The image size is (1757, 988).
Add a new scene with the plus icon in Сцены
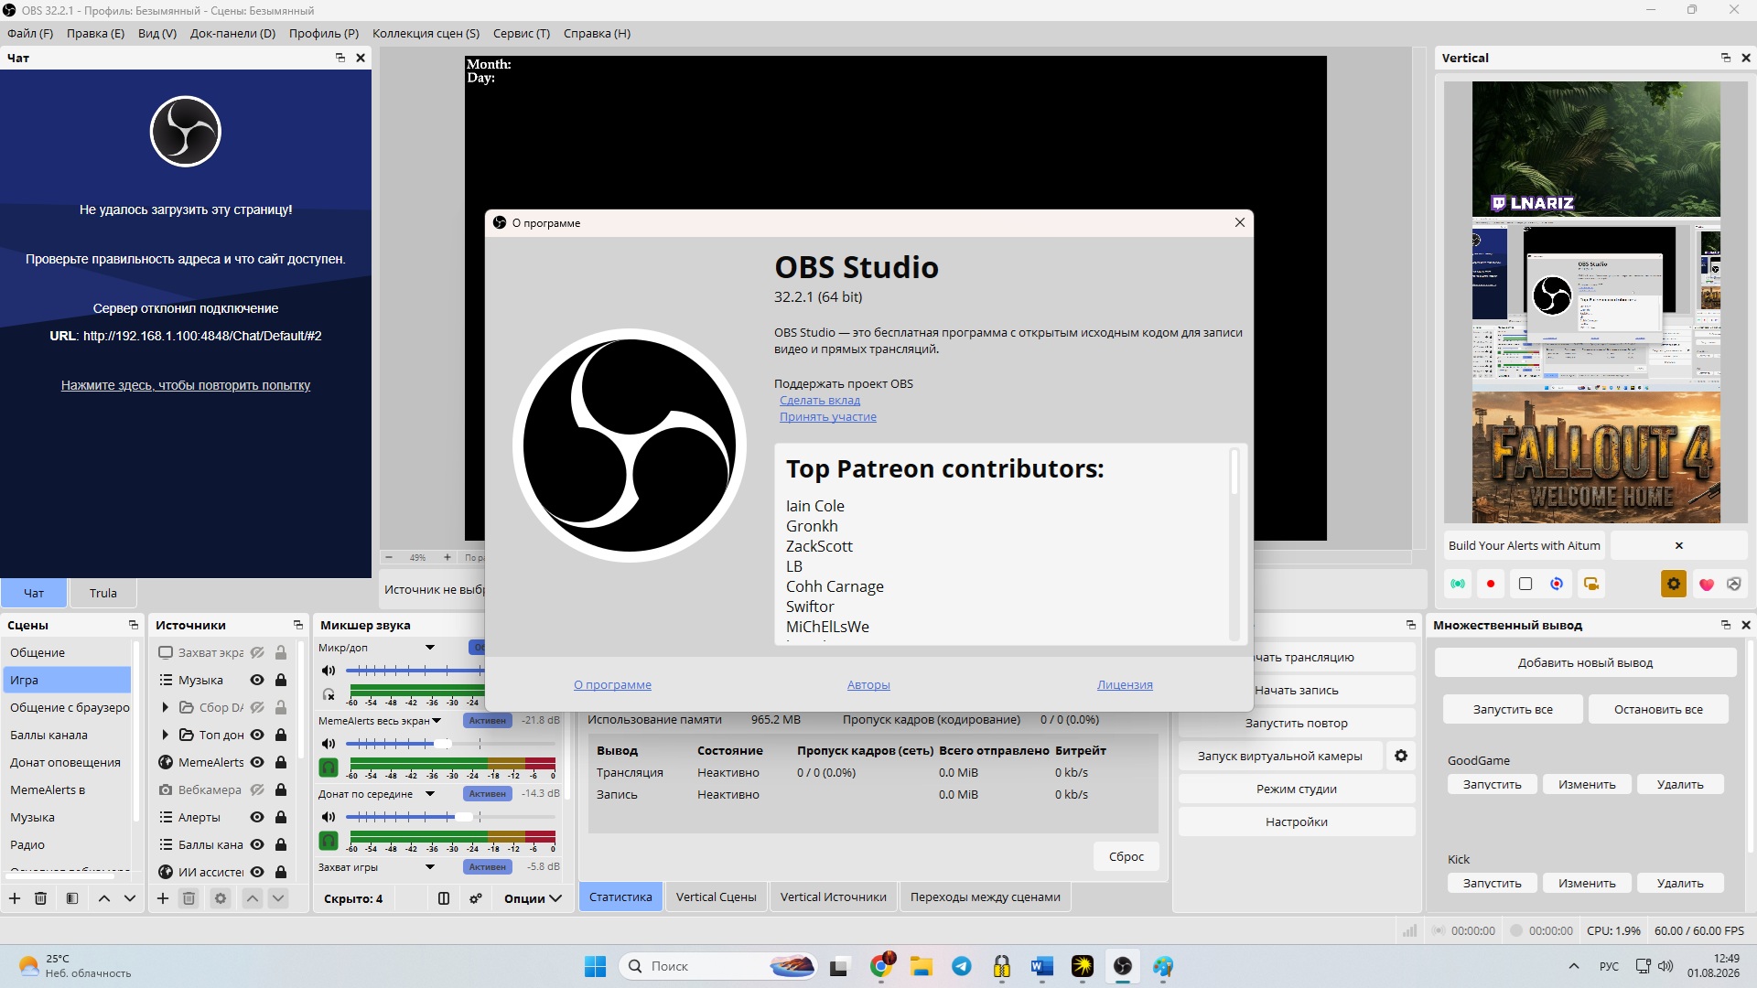[x=15, y=898]
